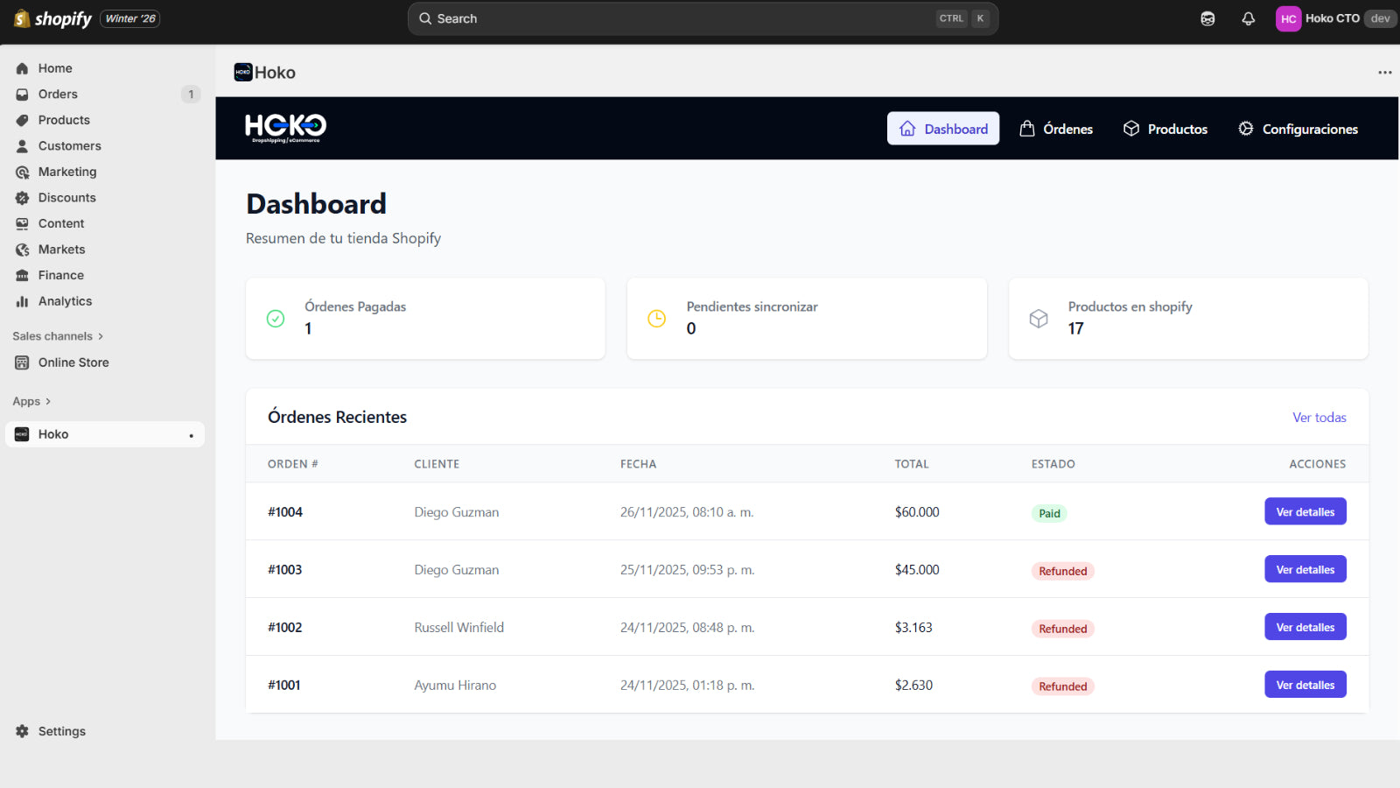Click Refunded badge for order #1003

1063,572
